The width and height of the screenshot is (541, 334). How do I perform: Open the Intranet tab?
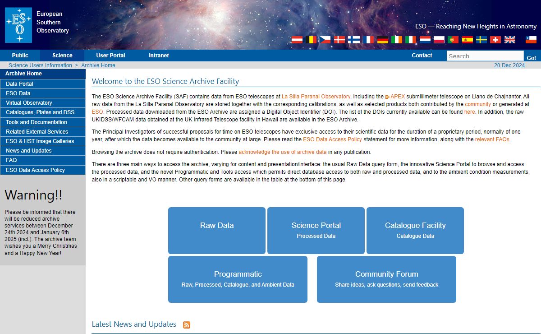click(x=159, y=56)
